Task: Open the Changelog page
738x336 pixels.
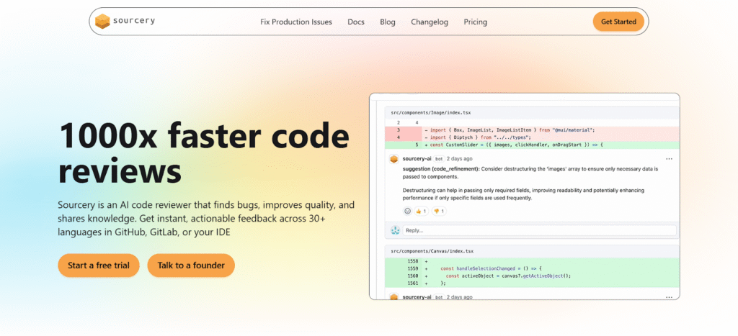Action: [430, 22]
